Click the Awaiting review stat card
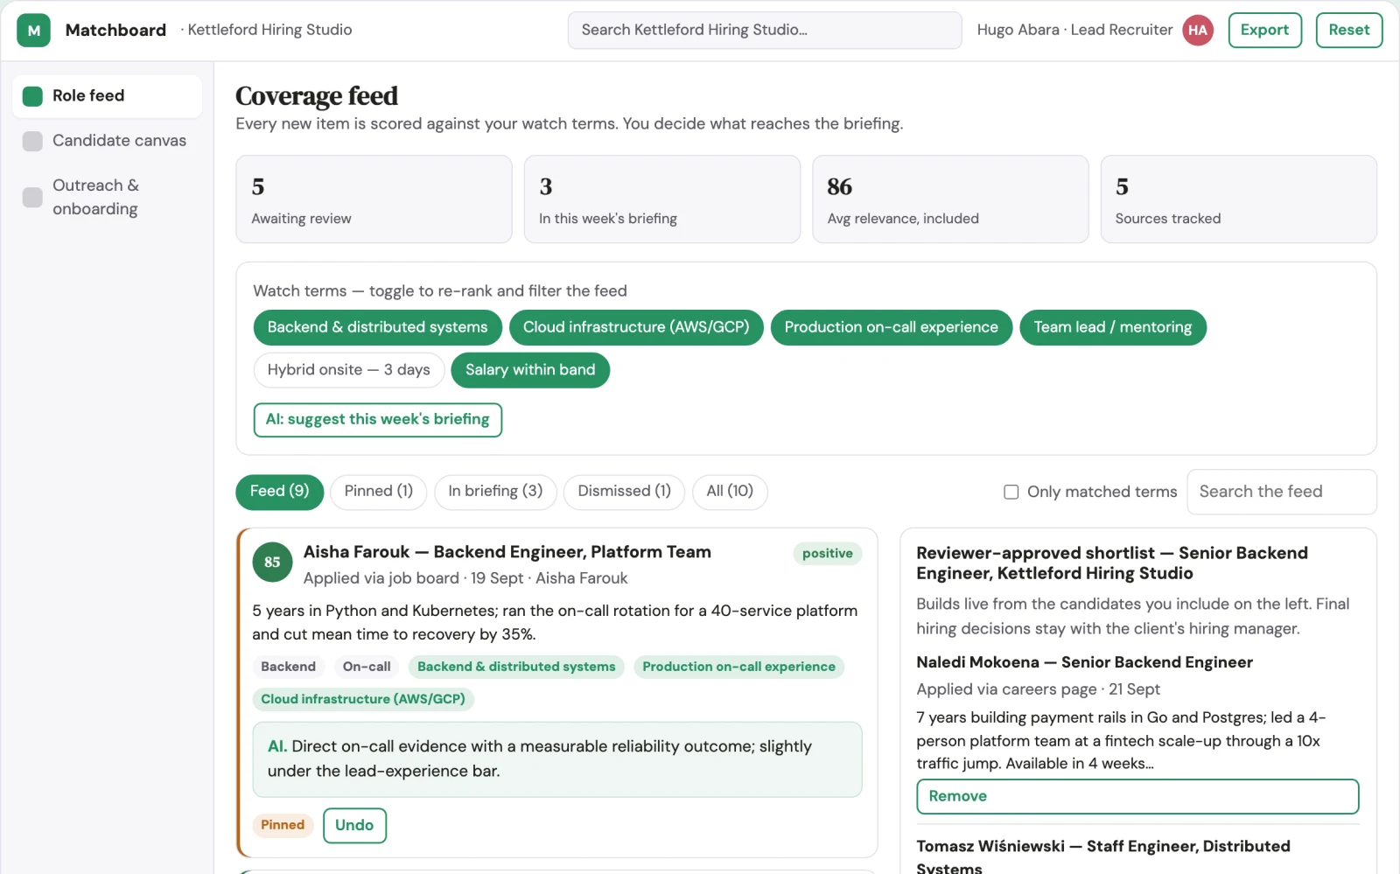This screenshot has height=874, width=1400. pos(374,199)
